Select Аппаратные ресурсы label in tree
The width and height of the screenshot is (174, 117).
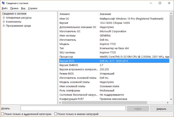point(19,18)
